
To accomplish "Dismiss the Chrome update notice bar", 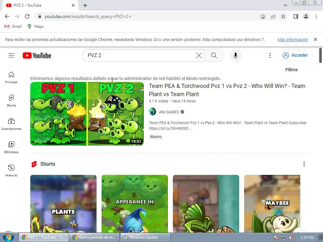I will pyautogui.click(x=315, y=39).
